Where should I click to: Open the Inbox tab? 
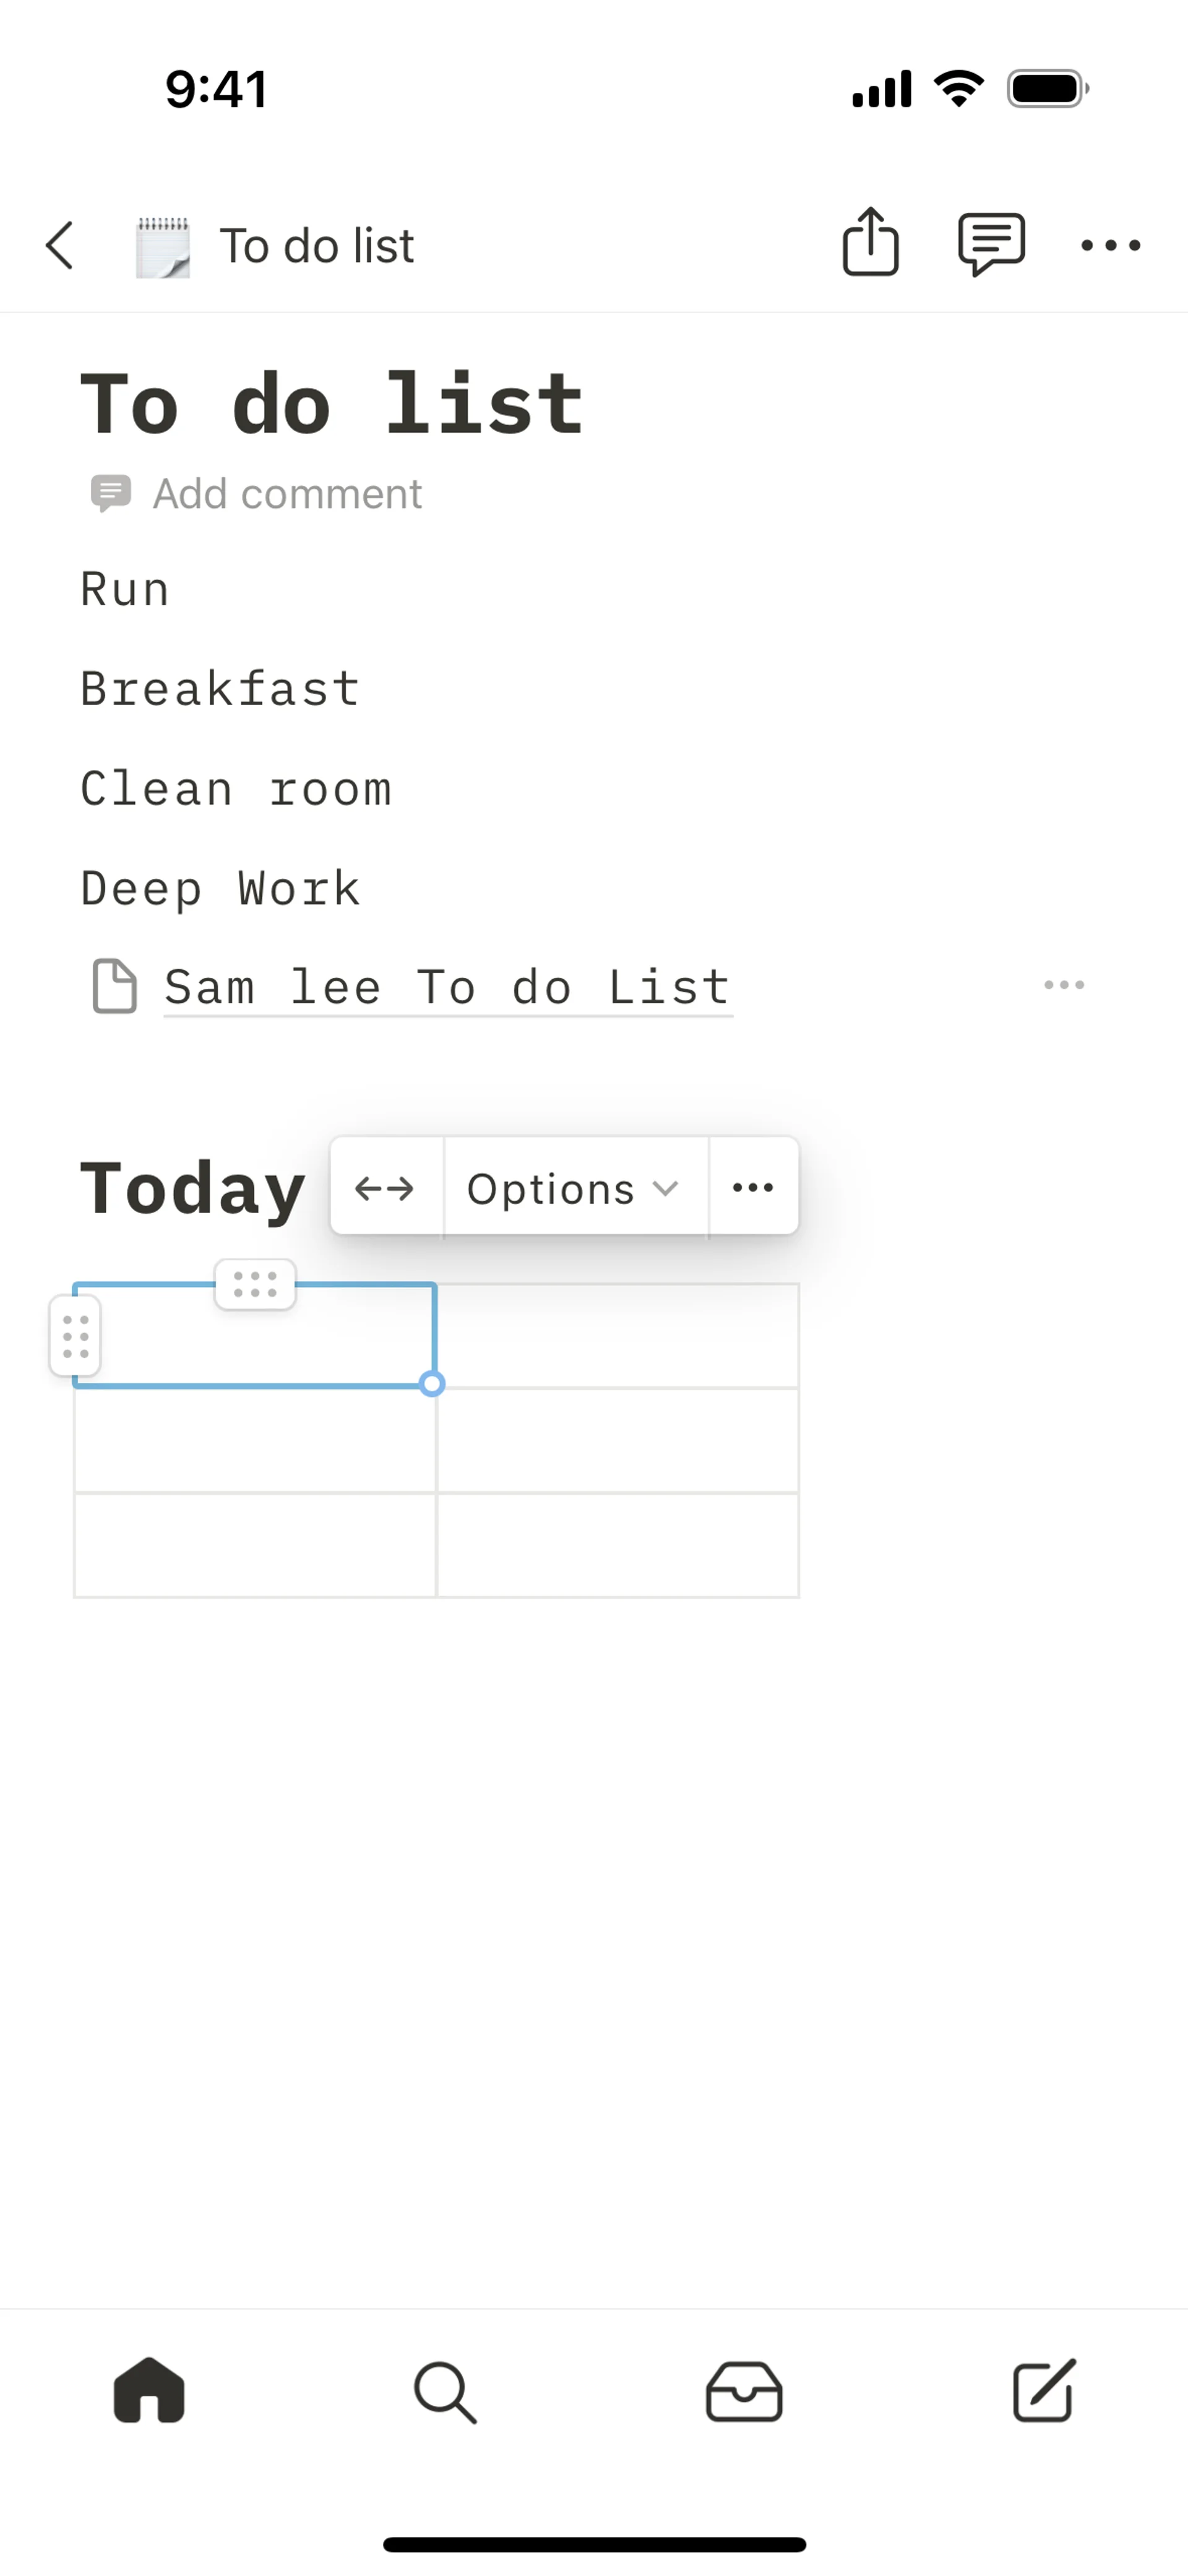pos(744,2392)
